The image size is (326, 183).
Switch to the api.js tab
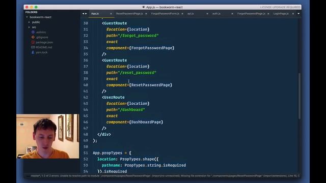click(191, 14)
